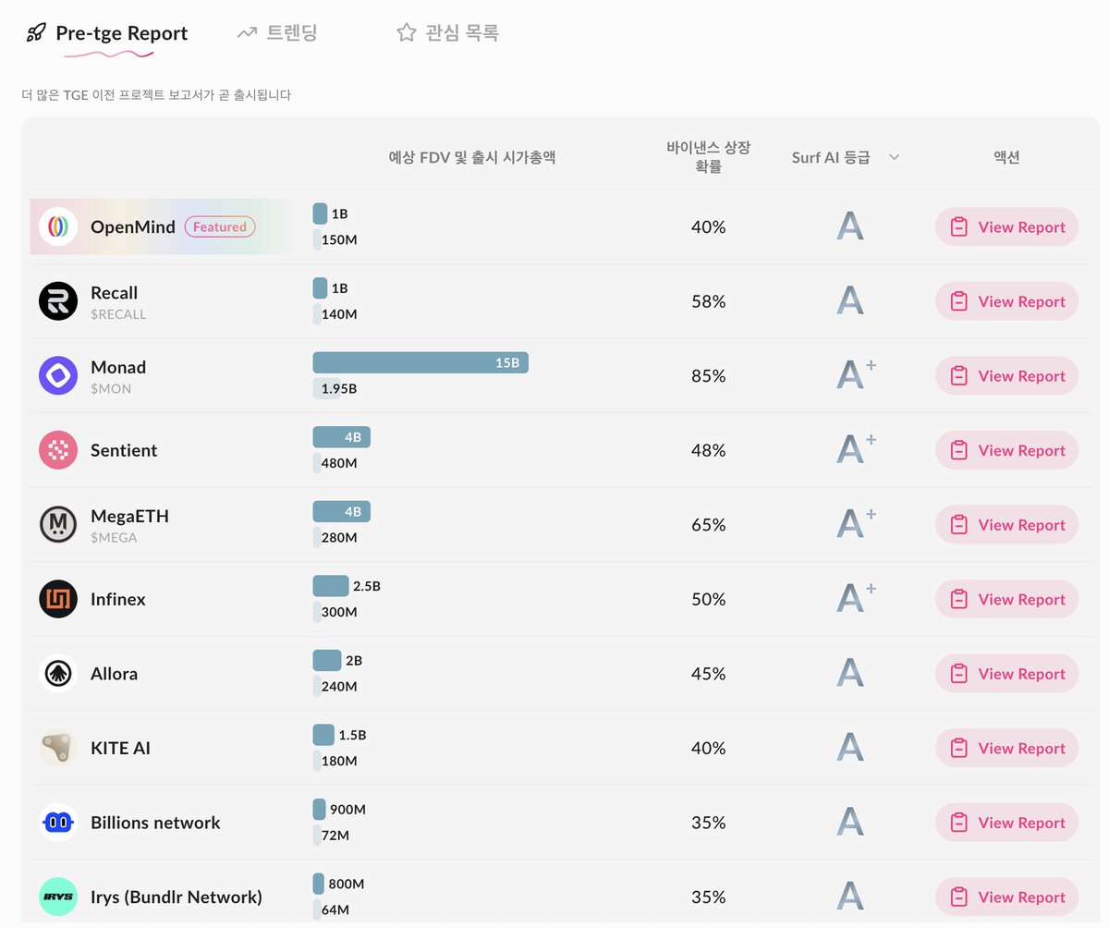The width and height of the screenshot is (1109, 928).
Task: Click the Featured badge next to OpenMind
Action: 220,227
